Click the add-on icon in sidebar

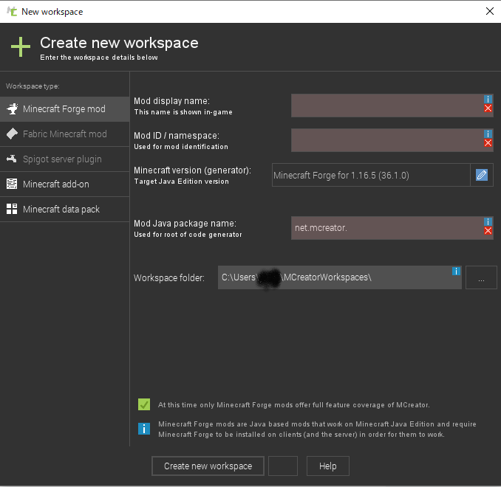coord(12,184)
